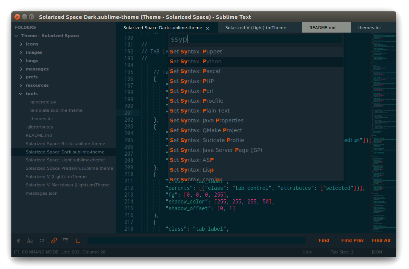Choose Set Syntax: Lisp command
This screenshot has width=409, height=269.
pos(256,170)
